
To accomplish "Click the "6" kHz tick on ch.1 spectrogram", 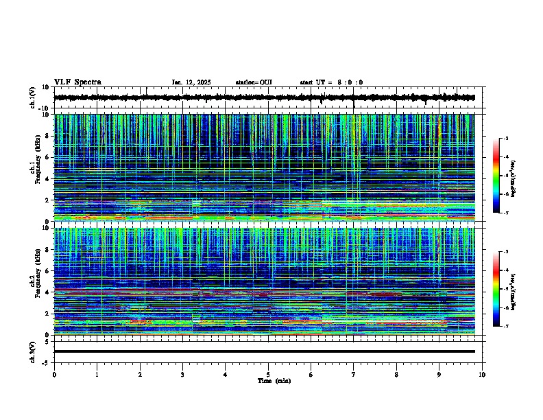I will click(x=47, y=157).
